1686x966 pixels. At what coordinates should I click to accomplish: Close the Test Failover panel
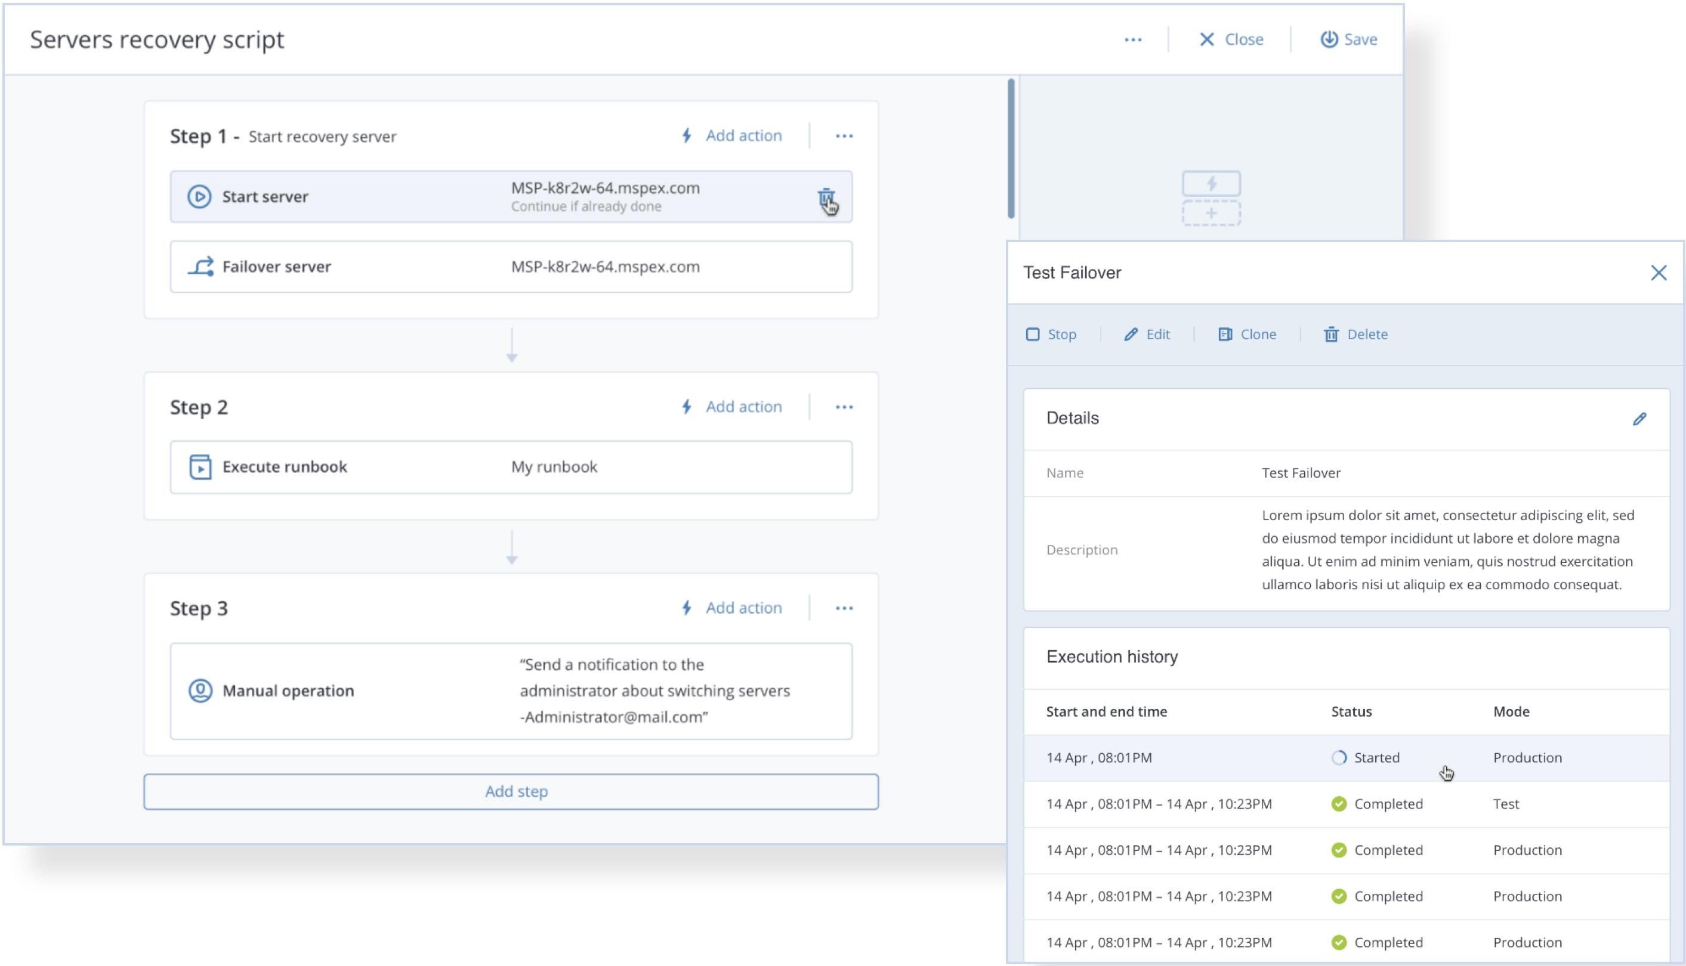coord(1658,273)
